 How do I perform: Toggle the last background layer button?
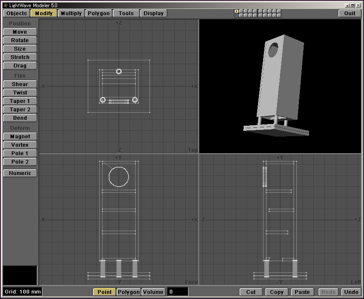pos(278,16)
